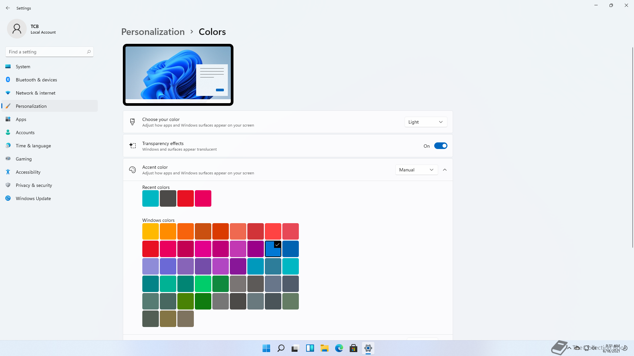This screenshot has height=356, width=634.
Task: Click the search magnifier in Find a setting
Action: [89, 52]
